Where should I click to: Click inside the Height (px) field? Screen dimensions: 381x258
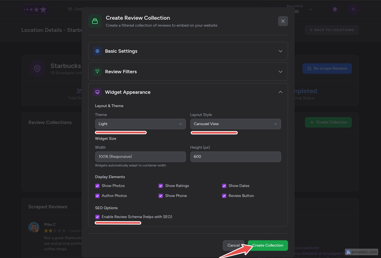coord(235,157)
